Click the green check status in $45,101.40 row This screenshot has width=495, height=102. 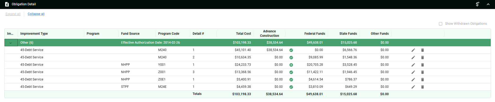point(291,50)
